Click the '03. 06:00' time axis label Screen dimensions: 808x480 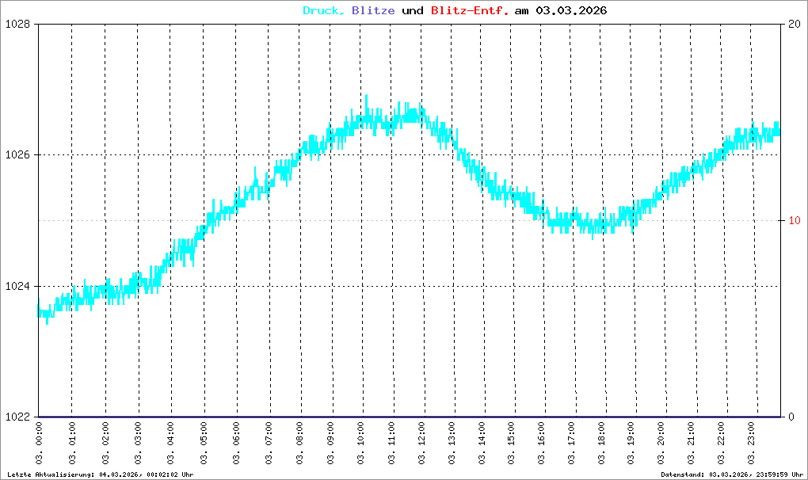pyautogui.click(x=236, y=444)
